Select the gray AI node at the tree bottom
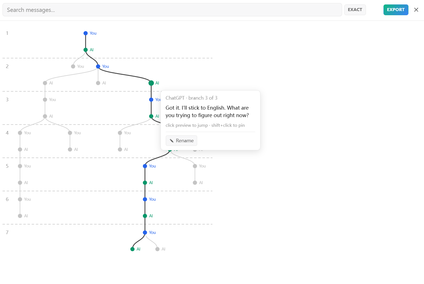Screen dimensions: 424x284 pyautogui.click(x=157, y=249)
